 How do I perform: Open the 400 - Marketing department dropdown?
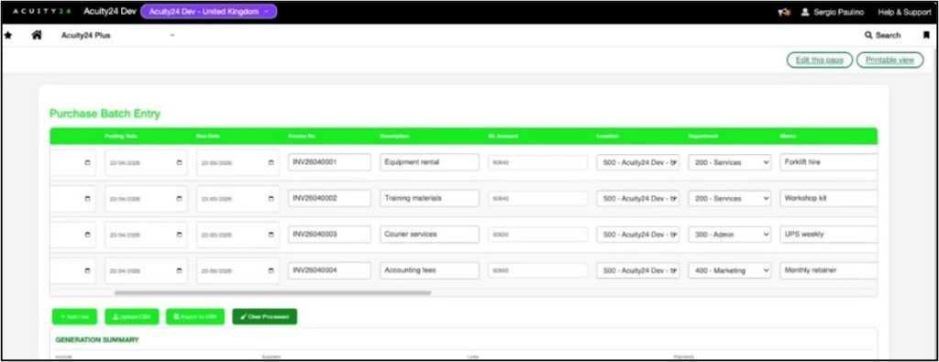(729, 270)
